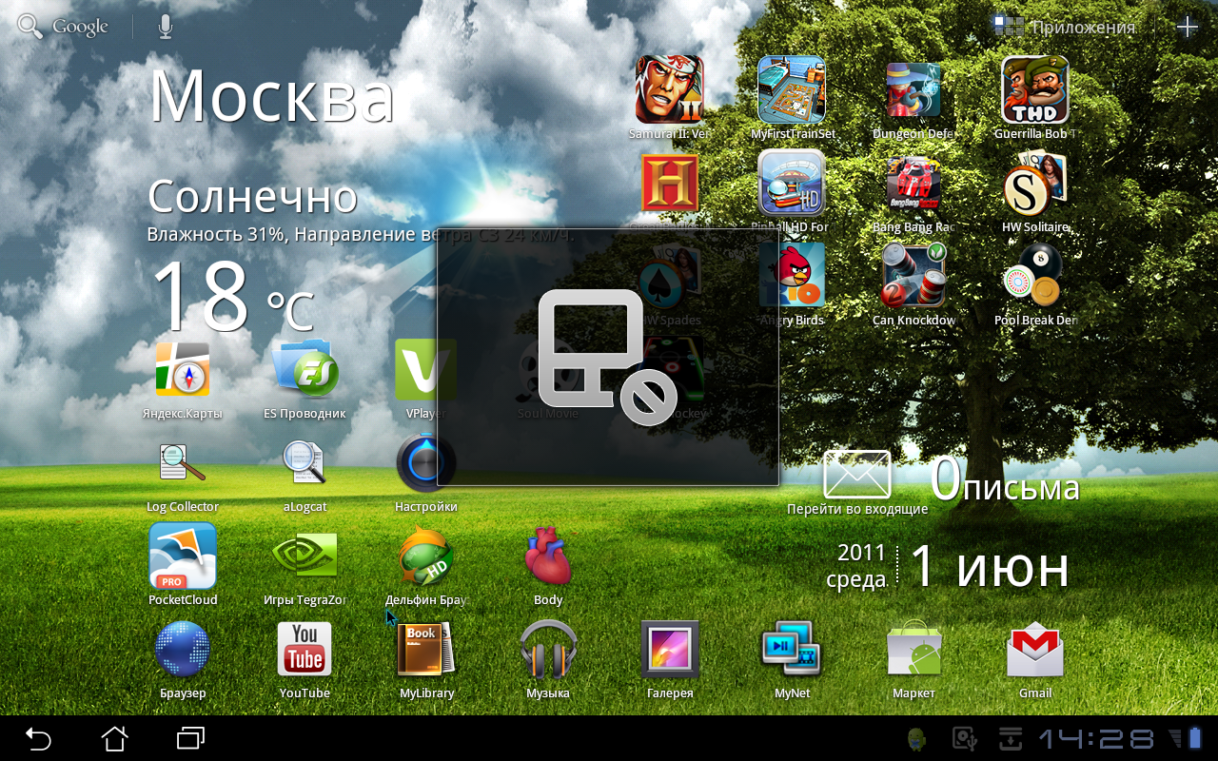Image resolution: width=1218 pixels, height=761 pixels.
Task: Open Маркет app store
Action: [x=913, y=650]
